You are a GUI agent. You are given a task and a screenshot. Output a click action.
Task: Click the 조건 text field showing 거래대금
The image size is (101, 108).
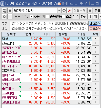click(49, 24)
